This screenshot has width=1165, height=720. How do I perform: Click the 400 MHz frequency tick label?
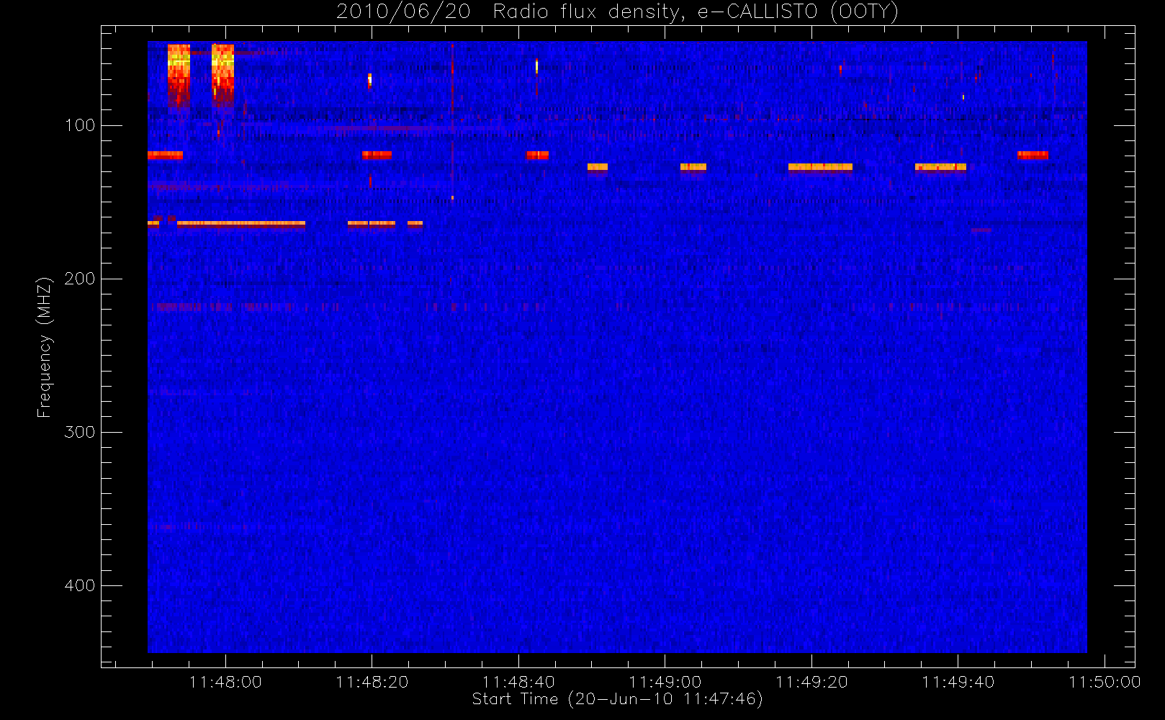pyautogui.click(x=80, y=585)
